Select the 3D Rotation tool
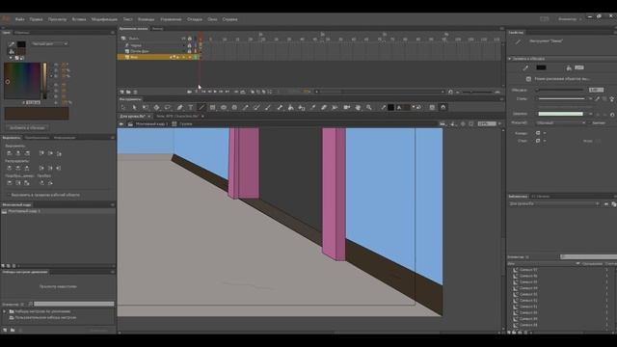 point(156,107)
